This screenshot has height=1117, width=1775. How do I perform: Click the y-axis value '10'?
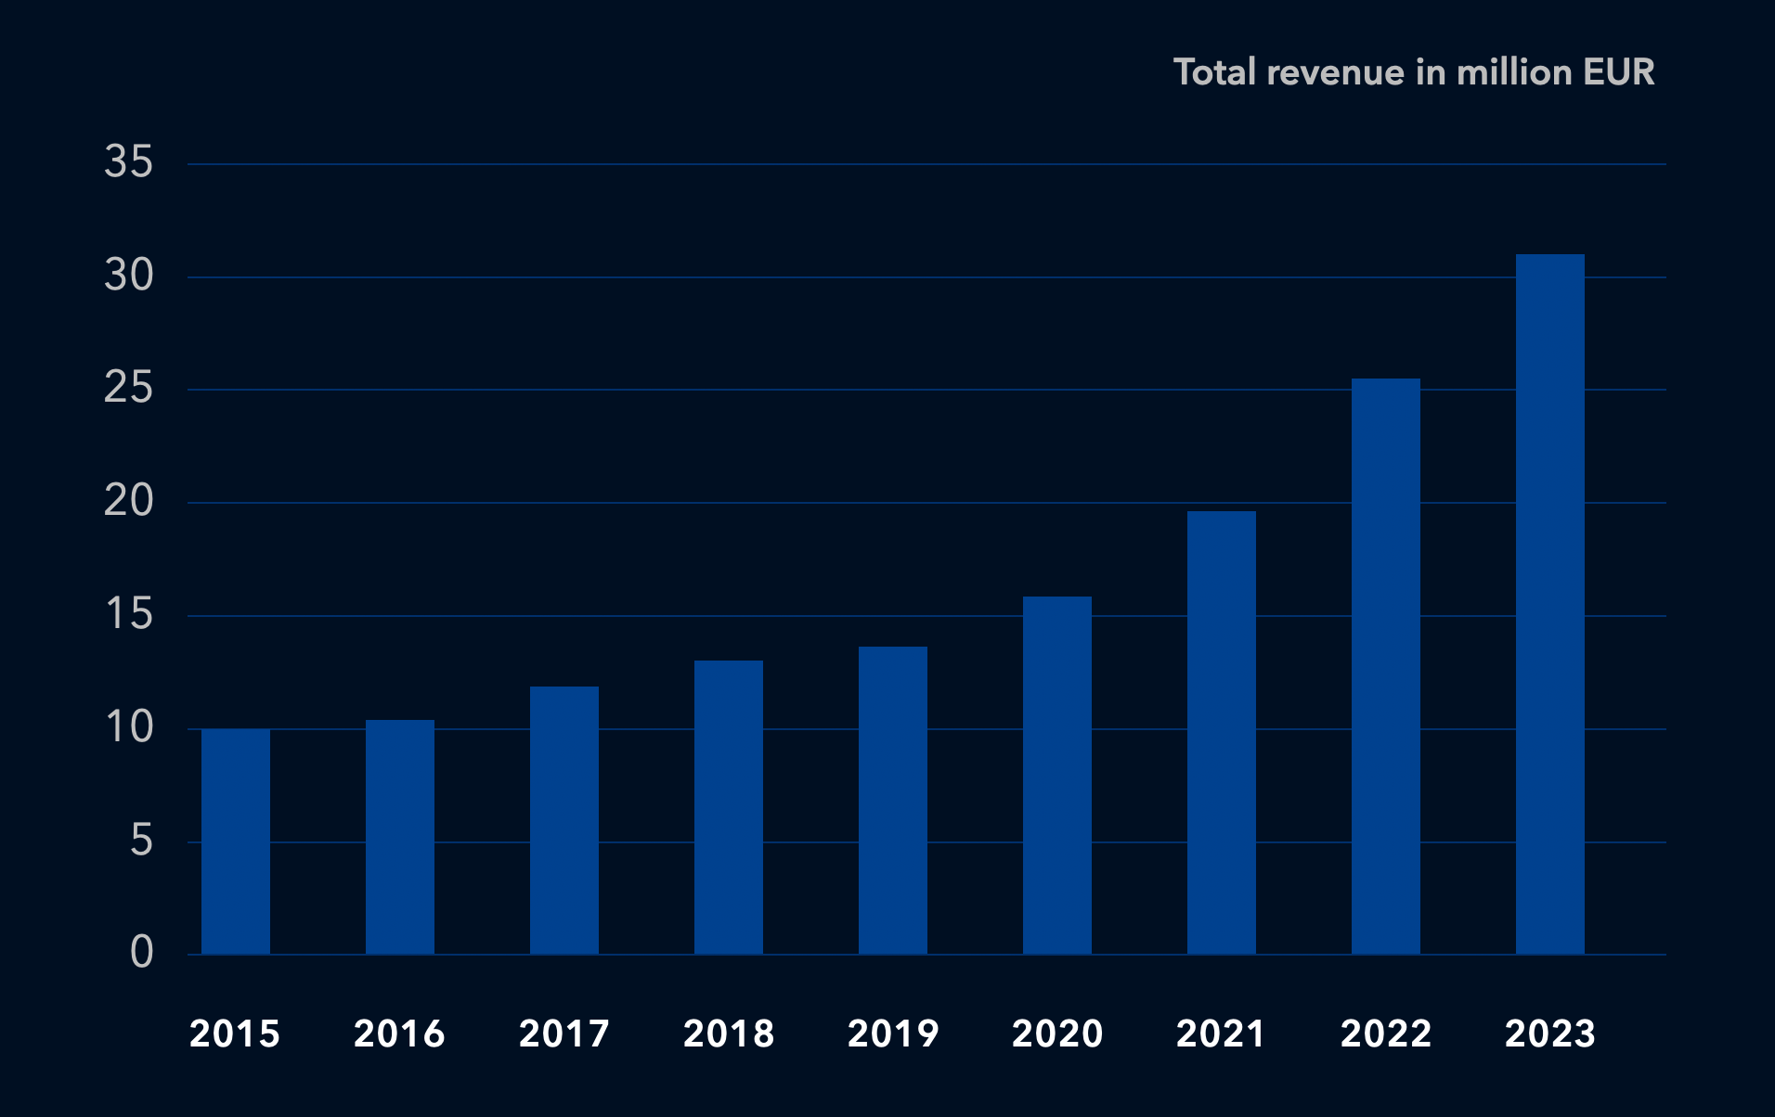(129, 727)
